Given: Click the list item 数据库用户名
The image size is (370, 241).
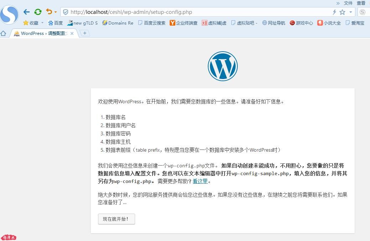Looking at the screenshot, I should tap(120, 125).
